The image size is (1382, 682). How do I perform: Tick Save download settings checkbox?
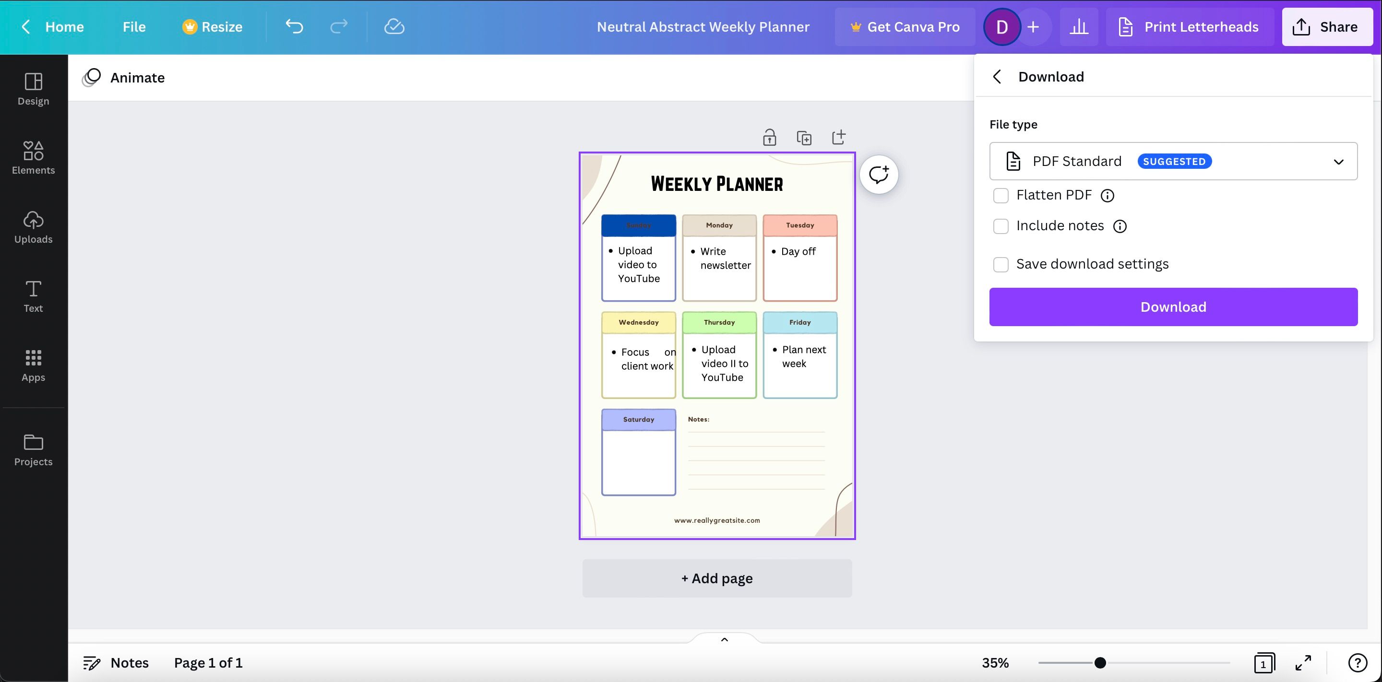[1001, 264]
